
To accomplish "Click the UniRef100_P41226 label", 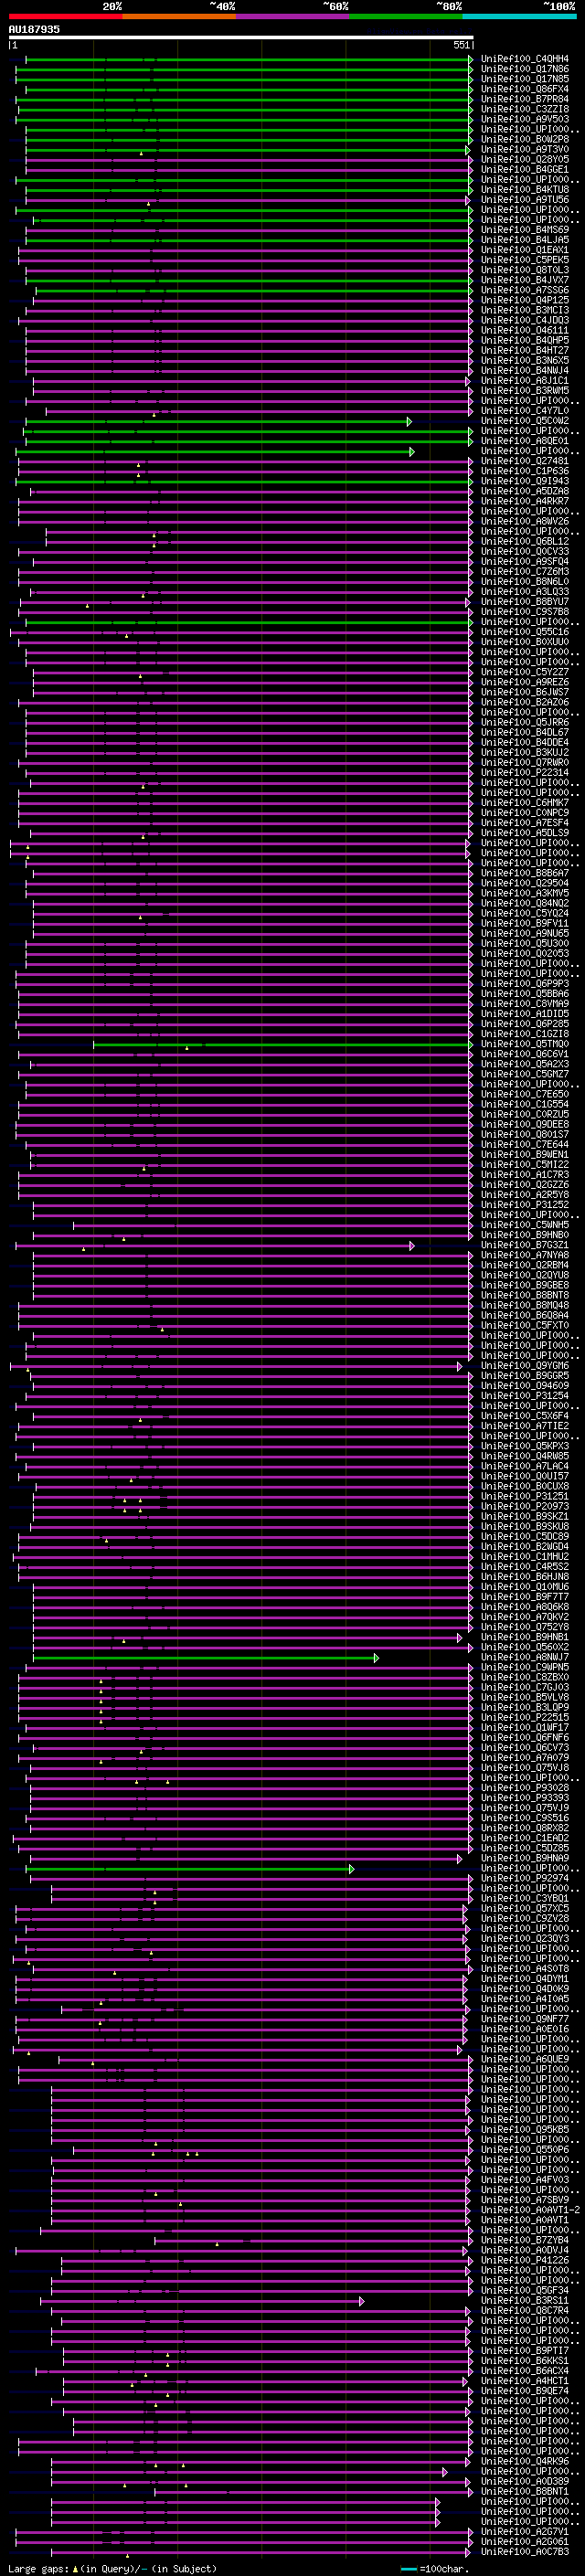I will (525, 2260).
